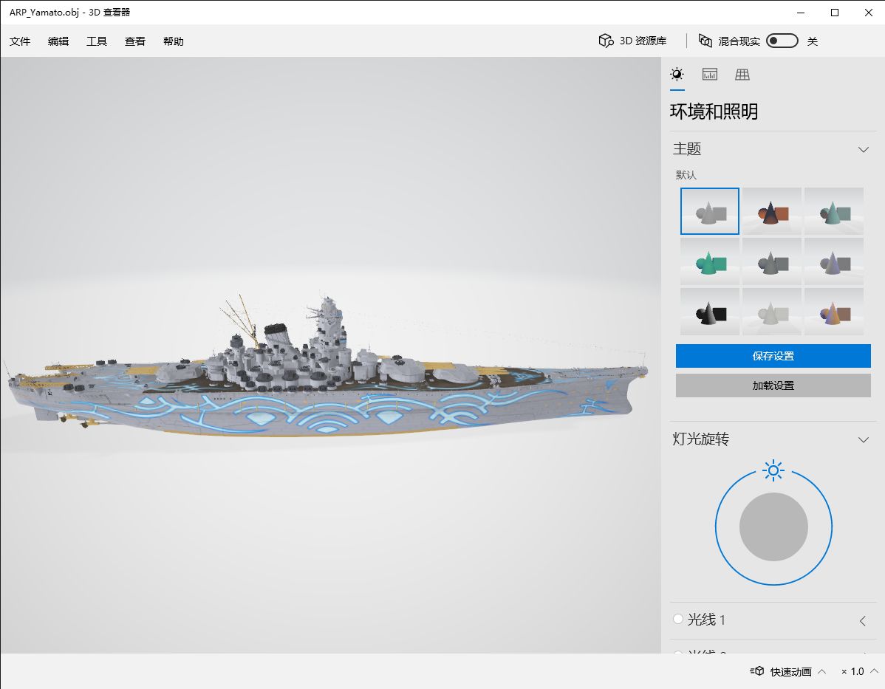Select the black cone dark theme thumbnail
Viewport: 885px width, 689px height.
(708, 310)
